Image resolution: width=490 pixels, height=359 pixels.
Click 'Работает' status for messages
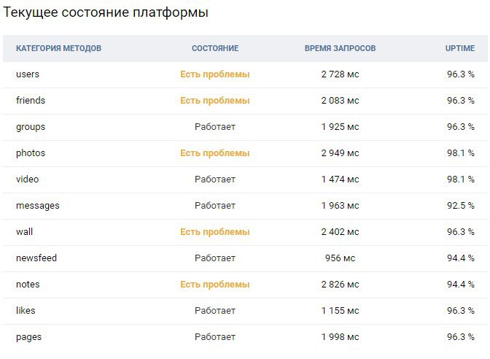(215, 206)
